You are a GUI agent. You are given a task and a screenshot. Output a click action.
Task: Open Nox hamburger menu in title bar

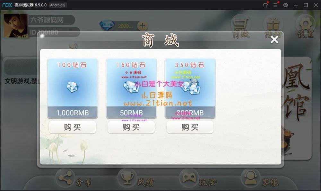tap(275, 5)
